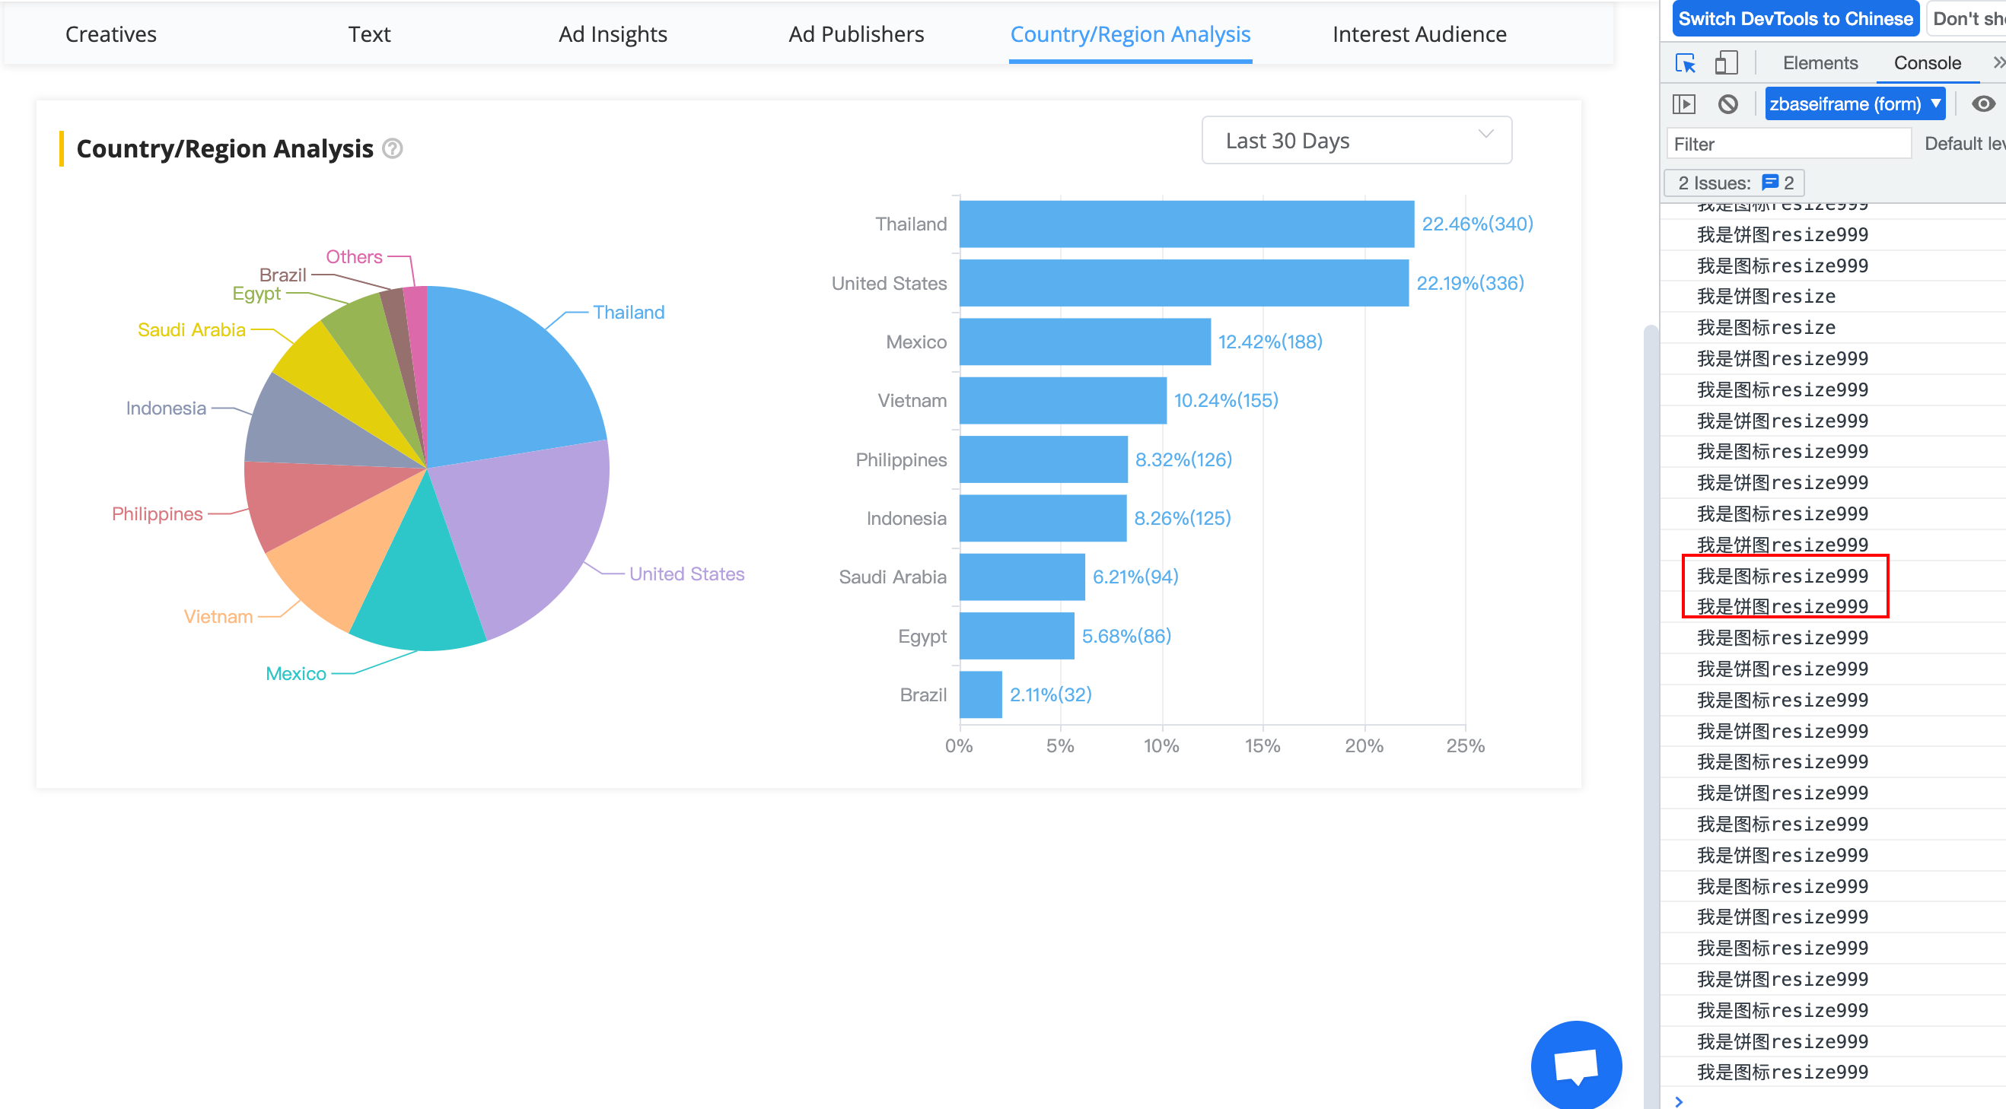Click the help question mark icon
Screen dimensions: 2006x1109
393,148
